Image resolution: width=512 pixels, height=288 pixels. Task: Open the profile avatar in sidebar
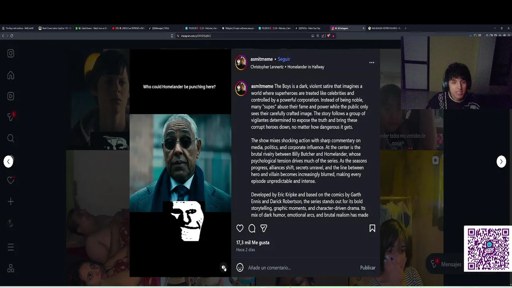(x=11, y=223)
